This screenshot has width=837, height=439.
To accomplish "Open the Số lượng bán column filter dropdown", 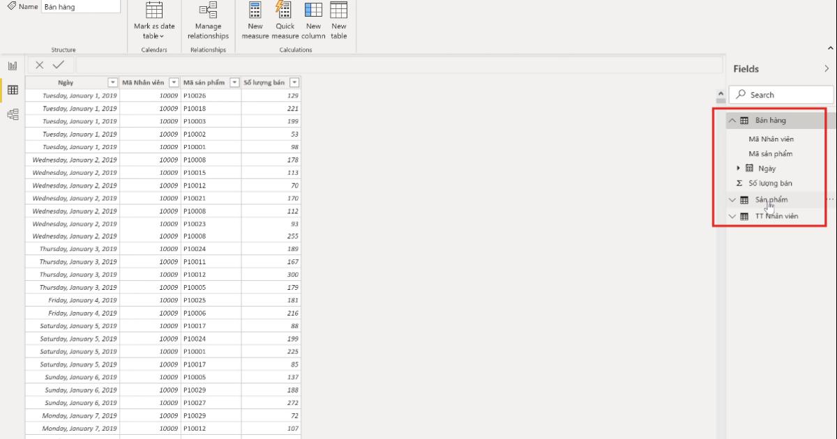I will [x=294, y=82].
